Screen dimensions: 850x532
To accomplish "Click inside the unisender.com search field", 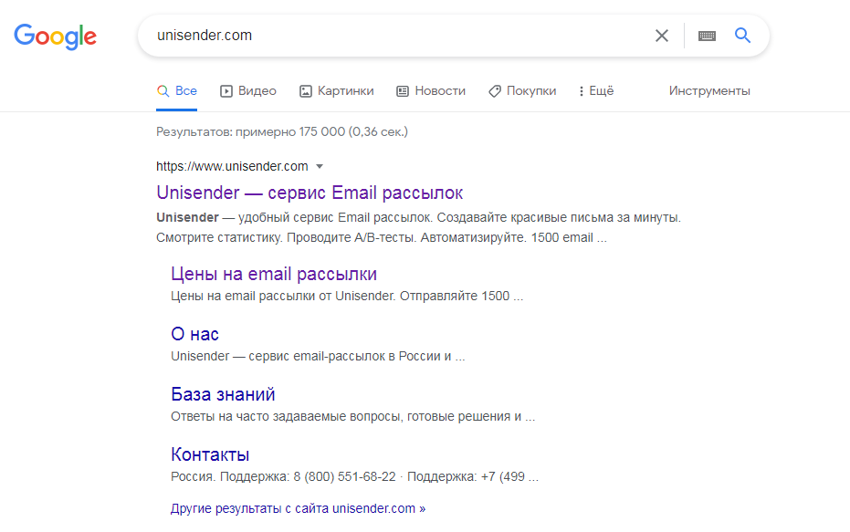I will [x=401, y=36].
